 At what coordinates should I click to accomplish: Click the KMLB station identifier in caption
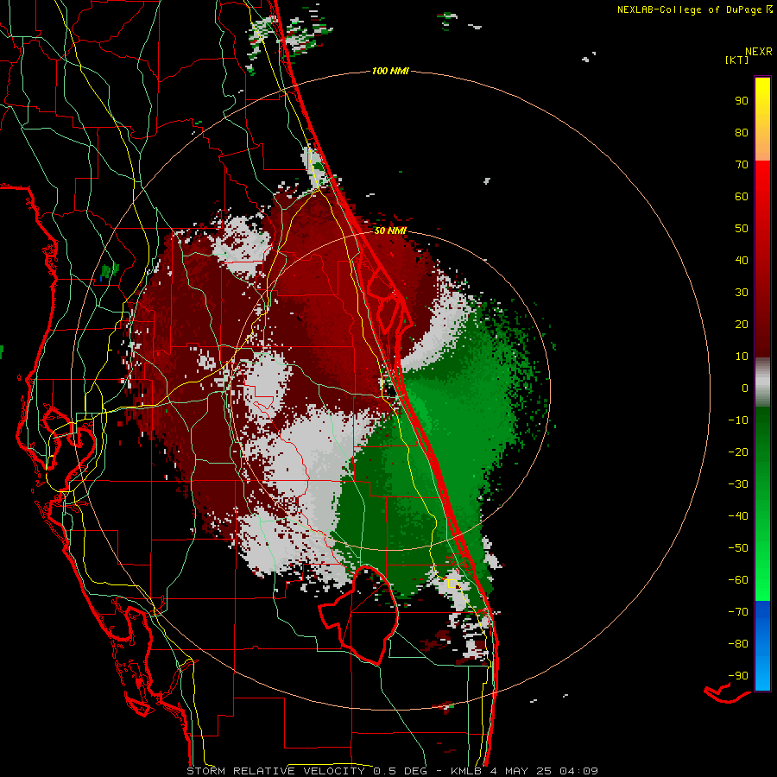coord(467,771)
